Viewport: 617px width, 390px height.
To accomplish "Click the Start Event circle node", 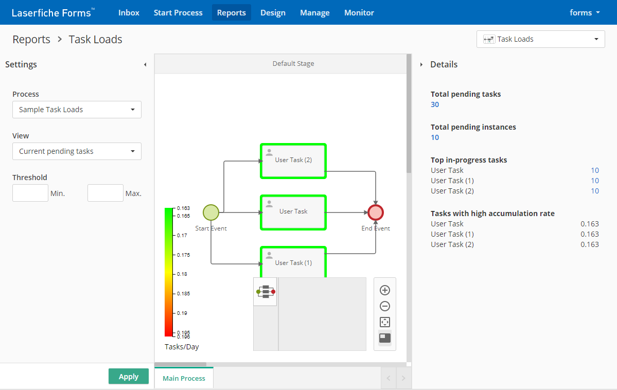I will coord(211,212).
